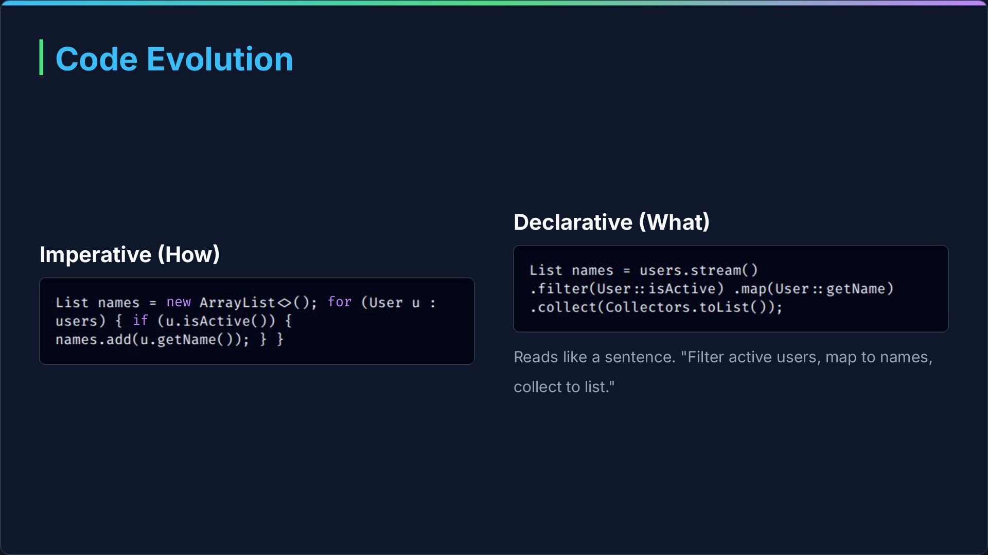Click 'users.stream()' in declarative code
The width and height of the screenshot is (988, 555).
pos(698,270)
